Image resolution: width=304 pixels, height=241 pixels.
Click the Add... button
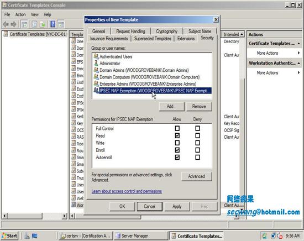[x=171, y=107]
